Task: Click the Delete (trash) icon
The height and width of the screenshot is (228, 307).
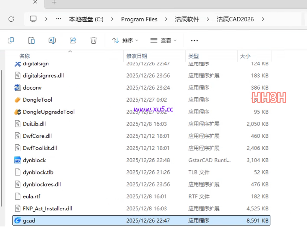Action: click(x=93, y=40)
